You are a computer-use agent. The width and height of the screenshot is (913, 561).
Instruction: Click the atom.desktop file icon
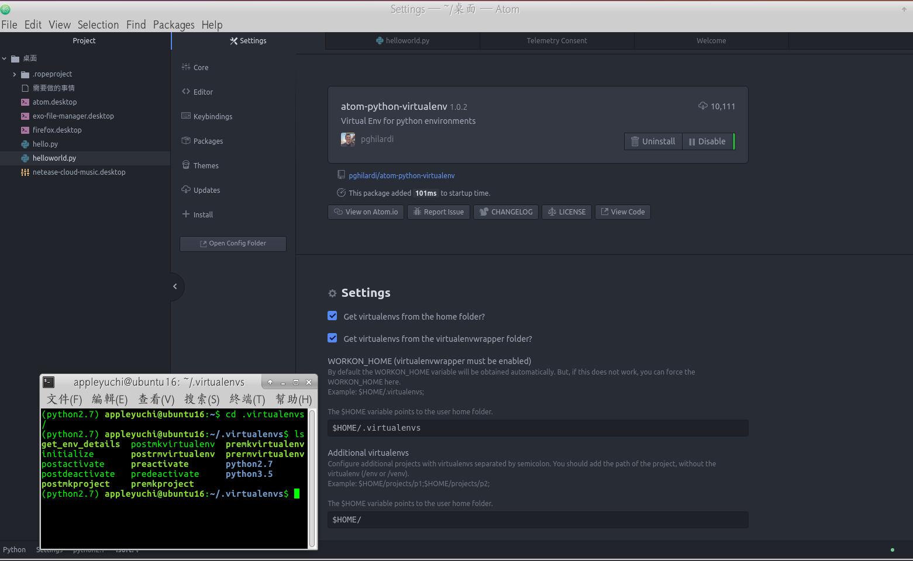tap(25, 102)
